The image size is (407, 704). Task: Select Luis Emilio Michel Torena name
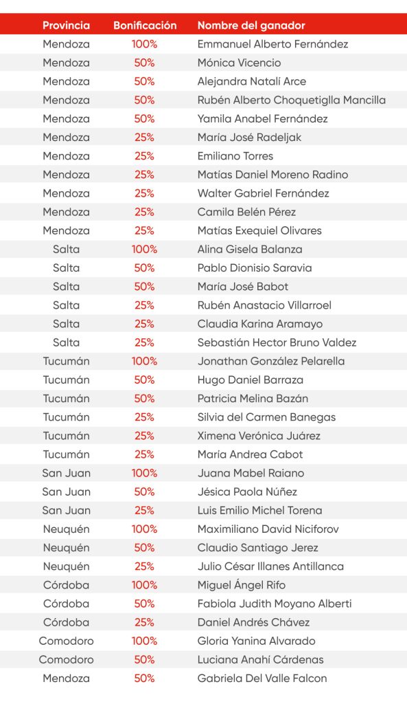coord(259,510)
